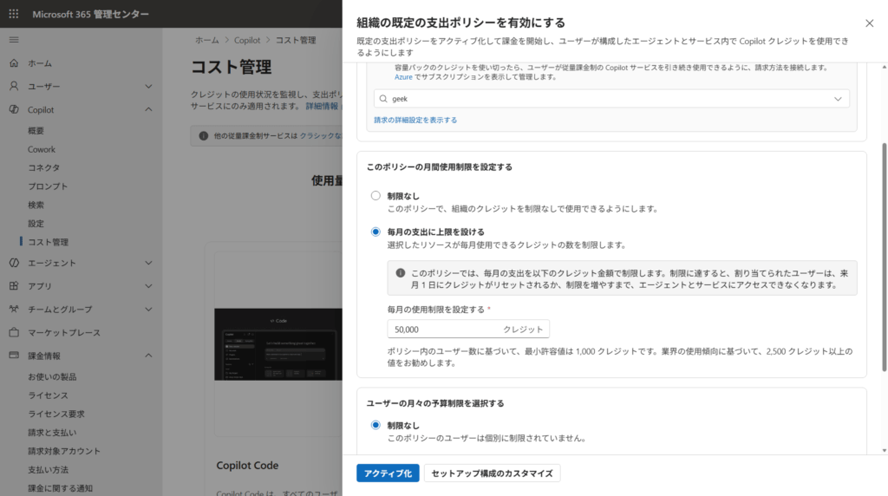Click the Copilot icon in sidebar

click(x=14, y=109)
